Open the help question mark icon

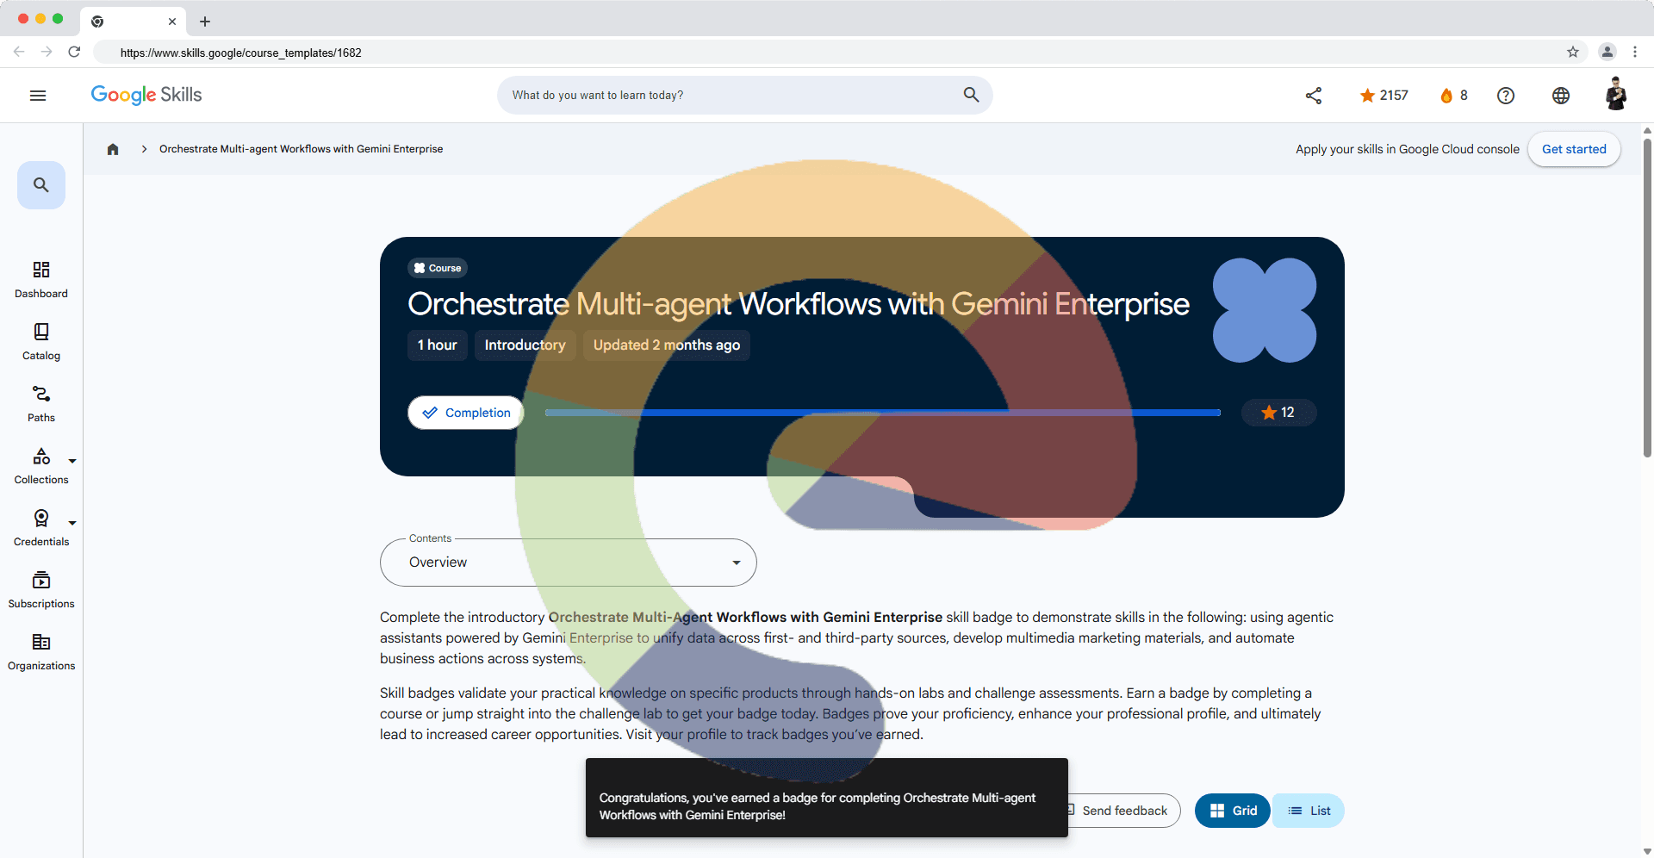tap(1506, 96)
